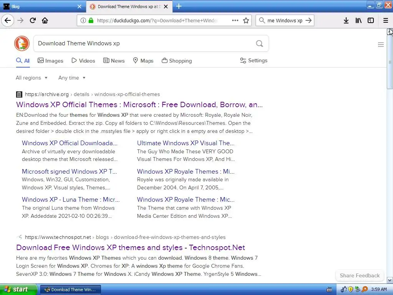Switch to Images results
The width and height of the screenshot is (393, 295).
[x=50, y=61]
